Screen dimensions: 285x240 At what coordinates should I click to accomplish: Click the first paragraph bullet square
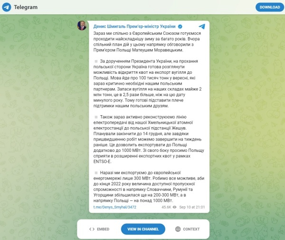point(96,61)
